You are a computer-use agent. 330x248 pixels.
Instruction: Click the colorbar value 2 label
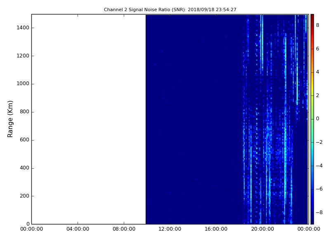(x=318, y=95)
